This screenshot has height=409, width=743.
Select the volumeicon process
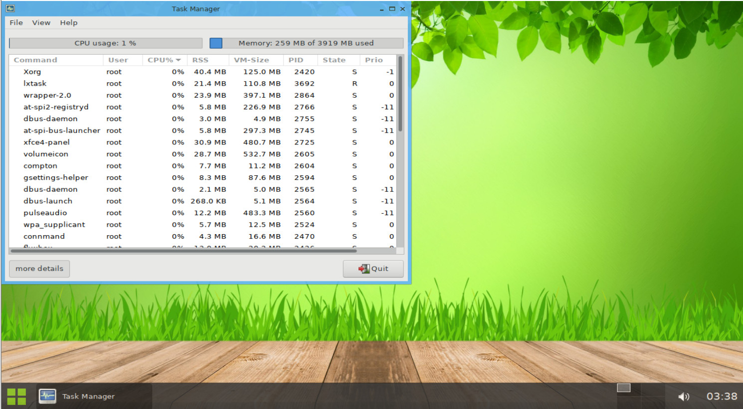pos(203,154)
